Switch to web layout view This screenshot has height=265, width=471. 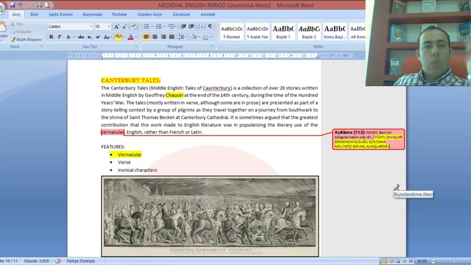pos(397,261)
